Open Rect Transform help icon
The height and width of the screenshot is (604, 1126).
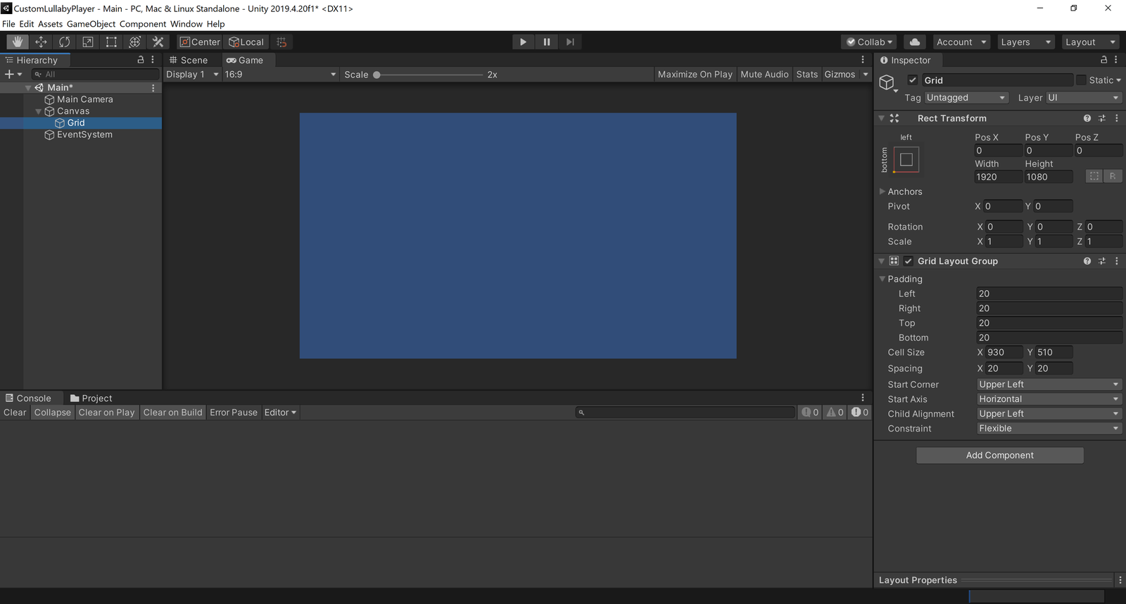(x=1087, y=118)
